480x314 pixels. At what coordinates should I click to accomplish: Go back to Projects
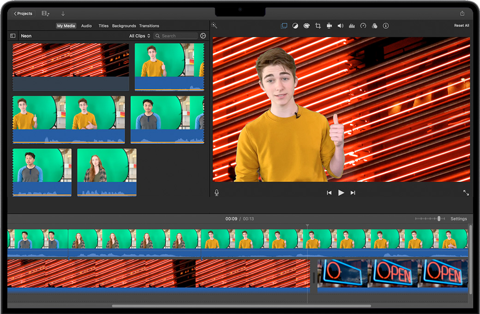23,14
